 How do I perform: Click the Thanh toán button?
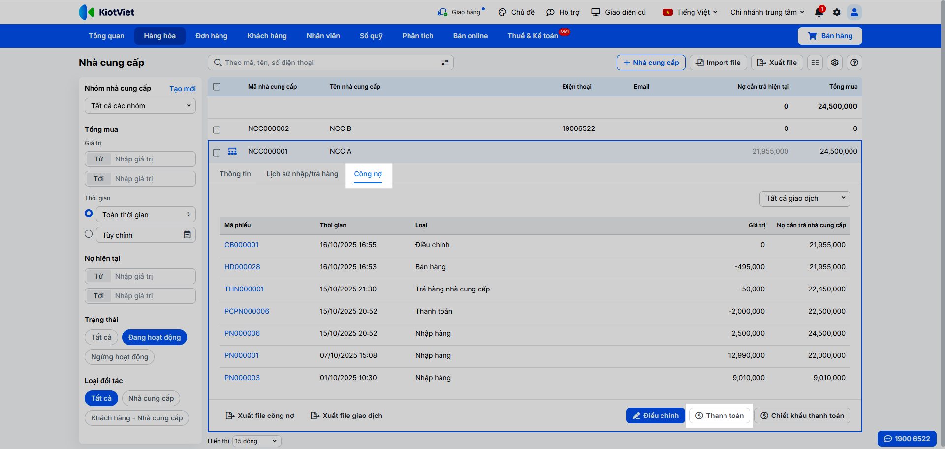(x=720, y=416)
